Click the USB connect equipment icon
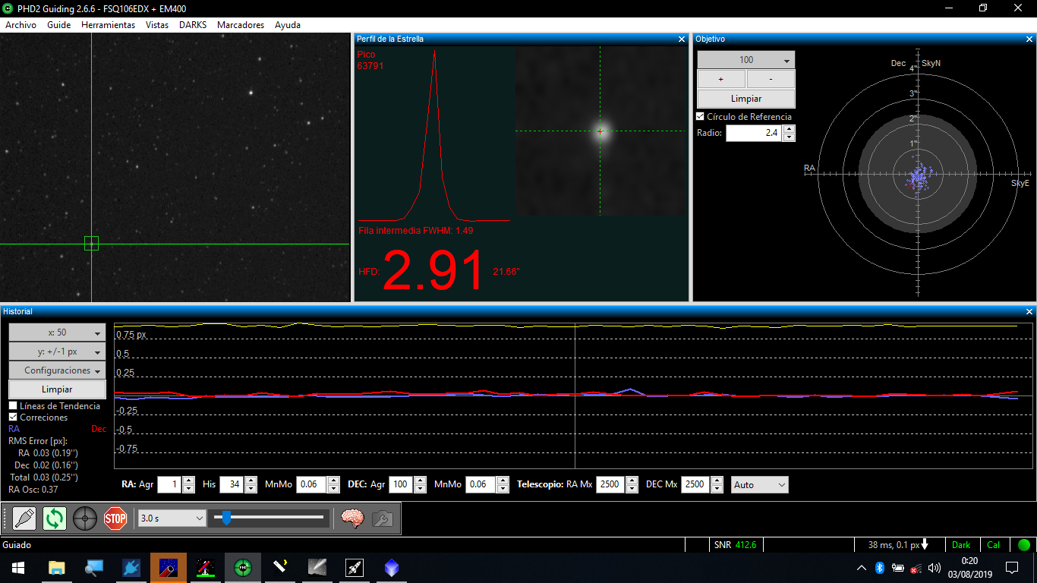 (24, 518)
